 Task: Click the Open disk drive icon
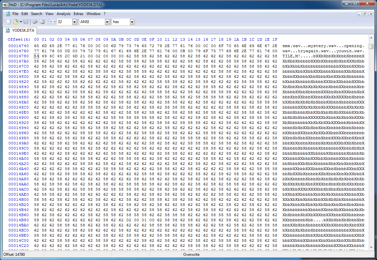coord(42,22)
